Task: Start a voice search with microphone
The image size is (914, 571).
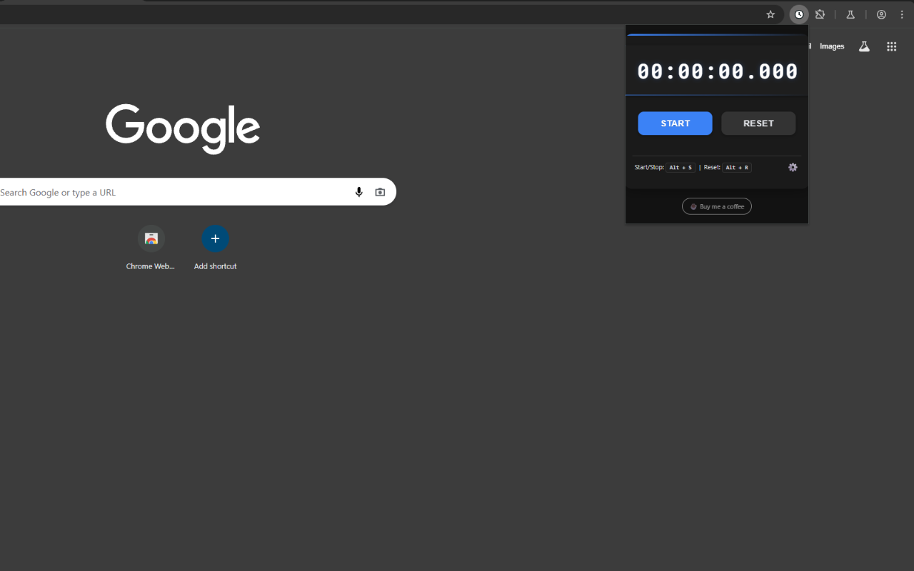Action: pos(359,192)
